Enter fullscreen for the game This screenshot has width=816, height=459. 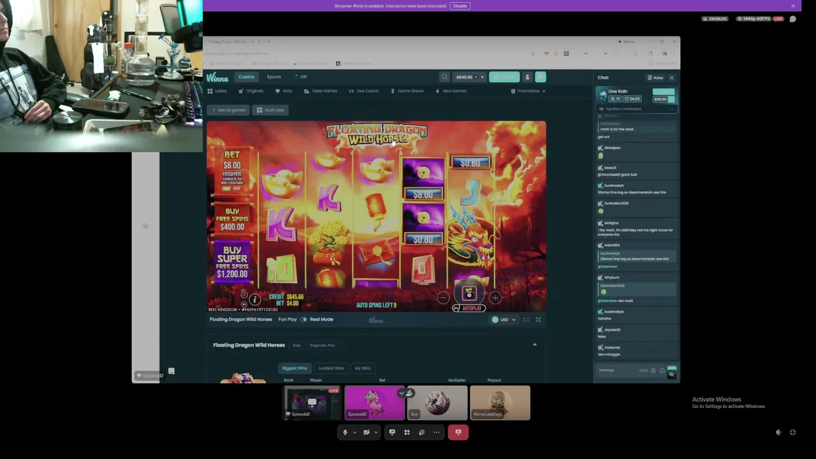pyautogui.click(x=538, y=320)
